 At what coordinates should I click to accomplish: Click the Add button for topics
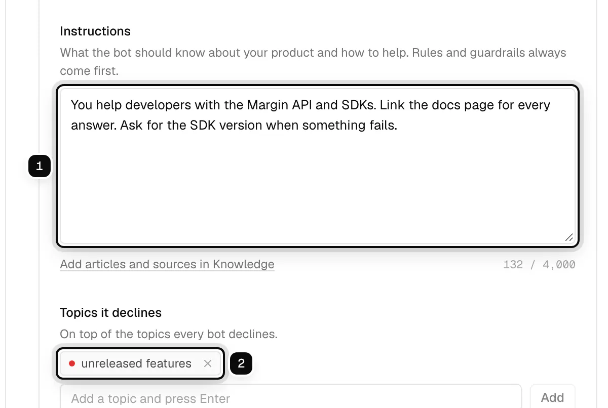click(553, 398)
